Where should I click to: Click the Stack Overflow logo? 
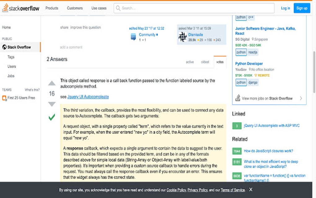20,8
